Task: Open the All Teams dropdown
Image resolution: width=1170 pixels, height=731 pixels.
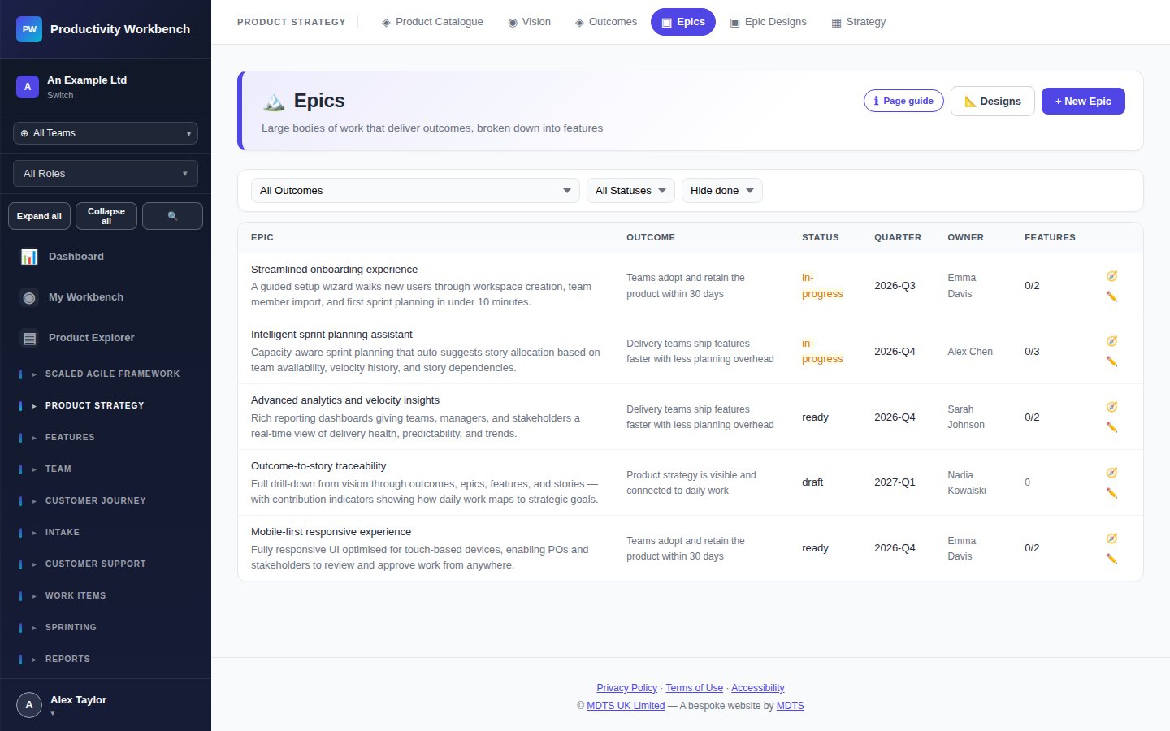Action: [106, 133]
